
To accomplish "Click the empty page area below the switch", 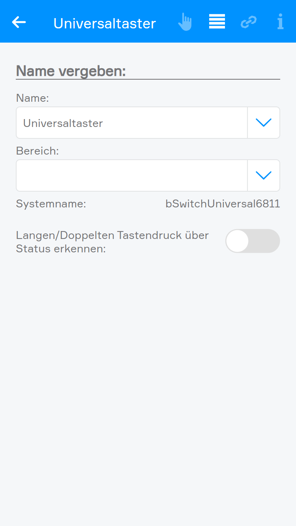I will (x=148, y=375).
